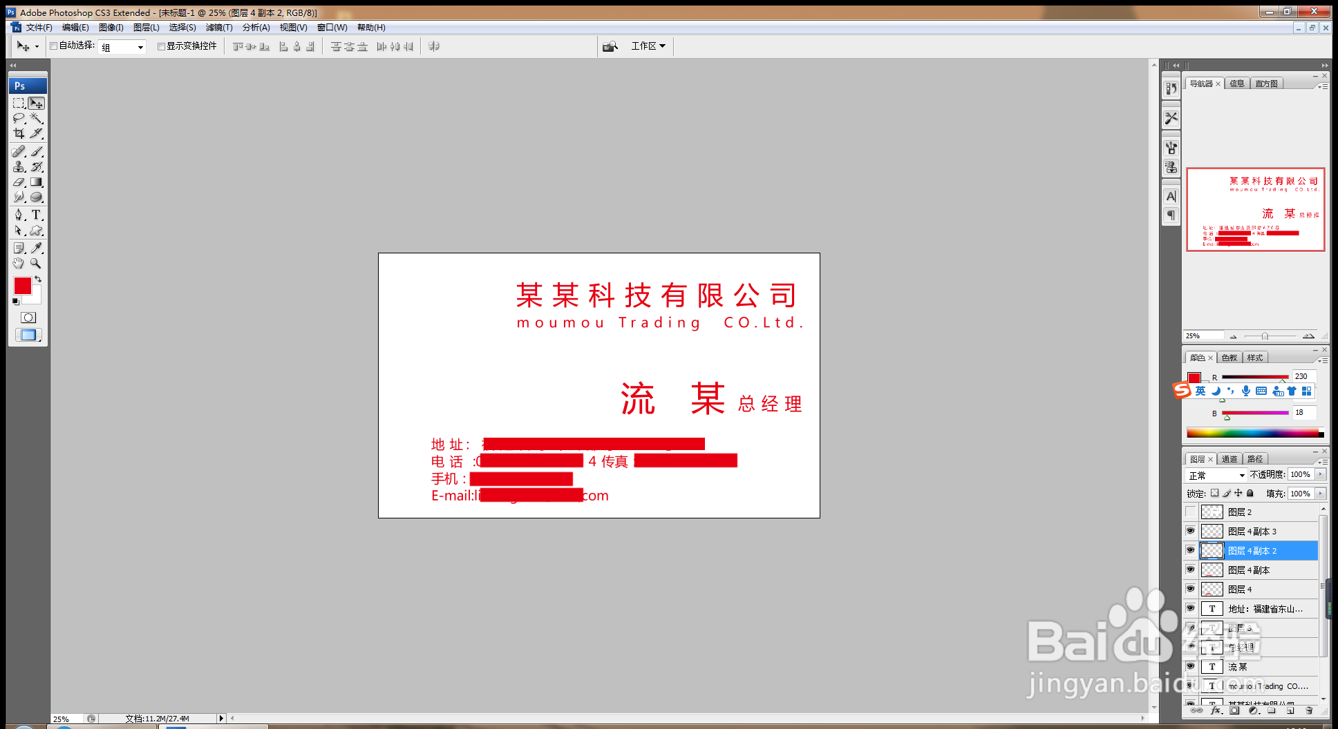The width and height of the screenshot is (1338, 729).
Task: Switch to the 通道 tab
Action: 1229,458
